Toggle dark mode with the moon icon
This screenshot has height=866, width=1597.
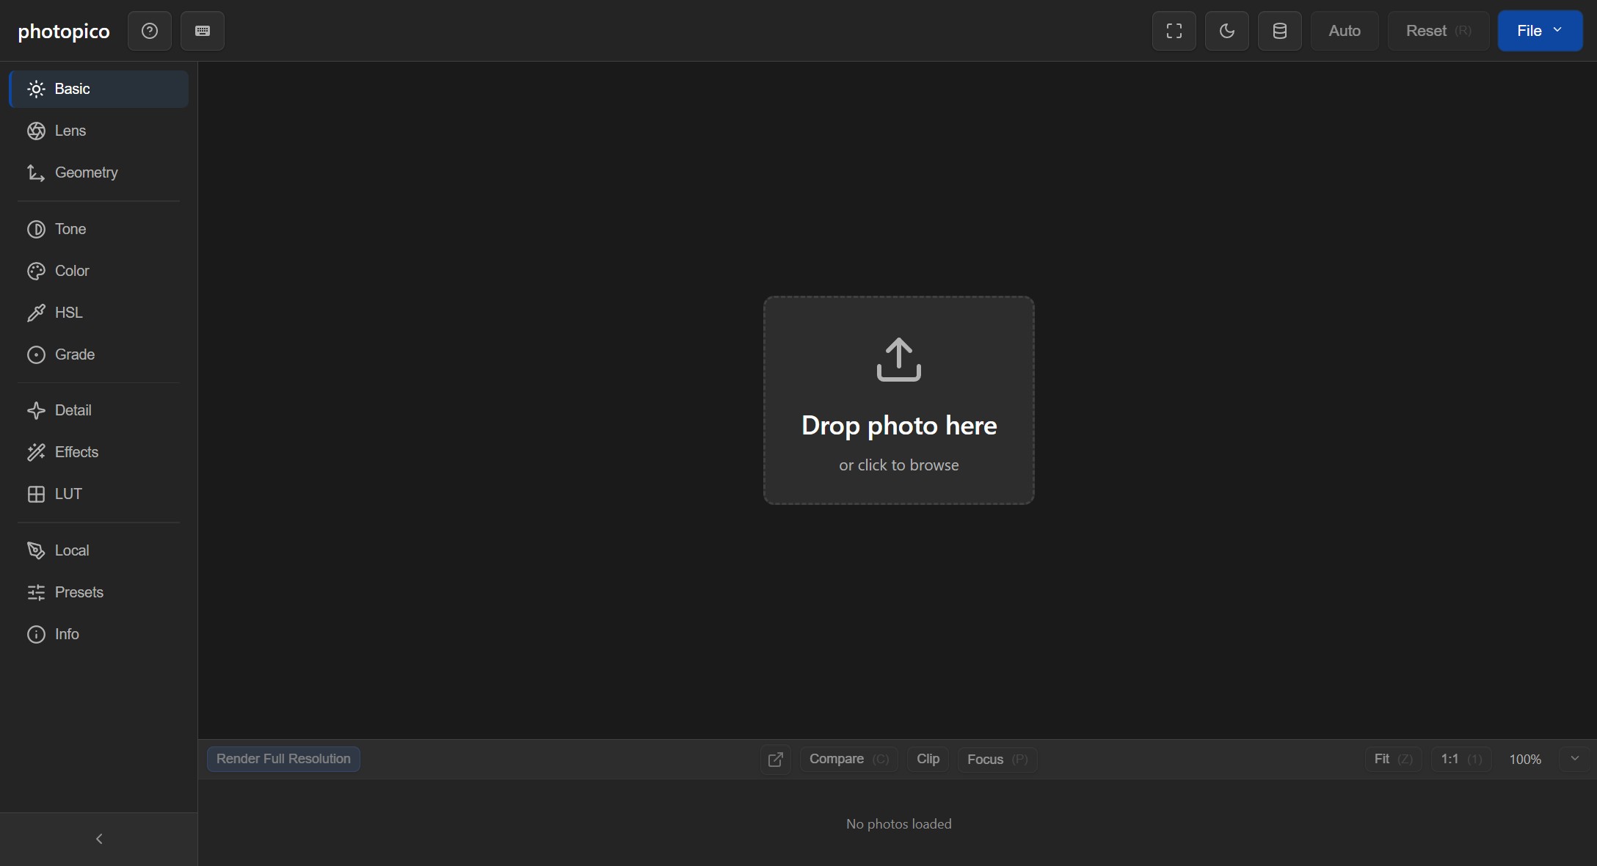pos(1226,31)
